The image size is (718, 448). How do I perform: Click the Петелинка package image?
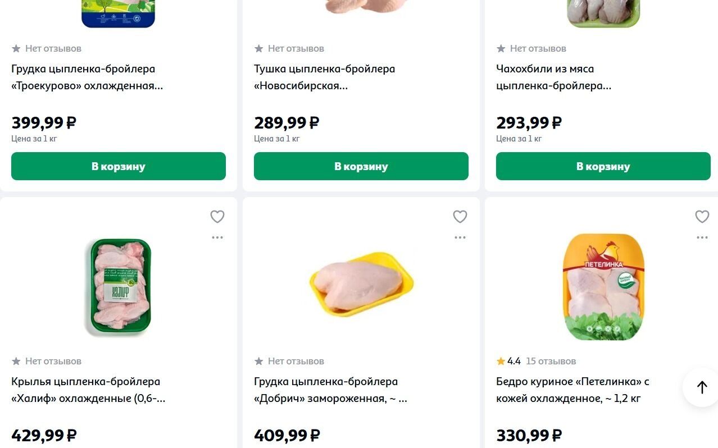[x=603, y=287]
